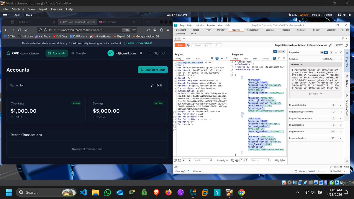Viewport: 354px width, 199px height.
Task: Click Transfer Funds button
Action: [x=153, y=70]
